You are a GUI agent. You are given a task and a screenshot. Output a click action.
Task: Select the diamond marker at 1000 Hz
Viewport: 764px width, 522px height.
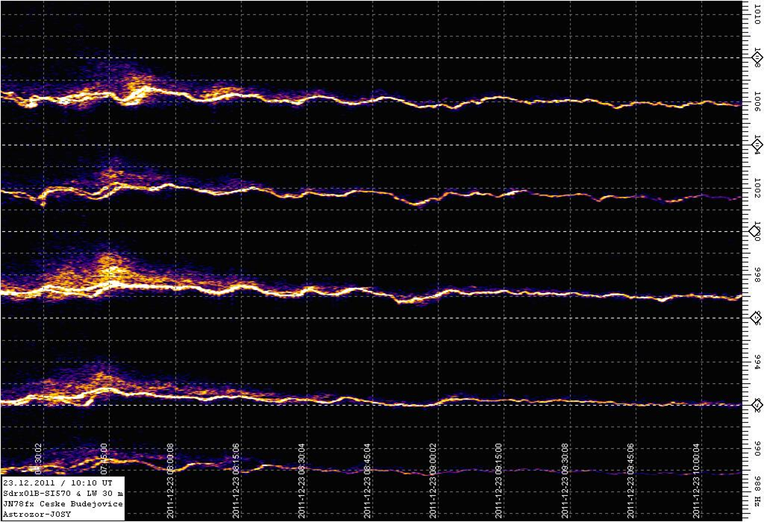click(x=756, y=231)
